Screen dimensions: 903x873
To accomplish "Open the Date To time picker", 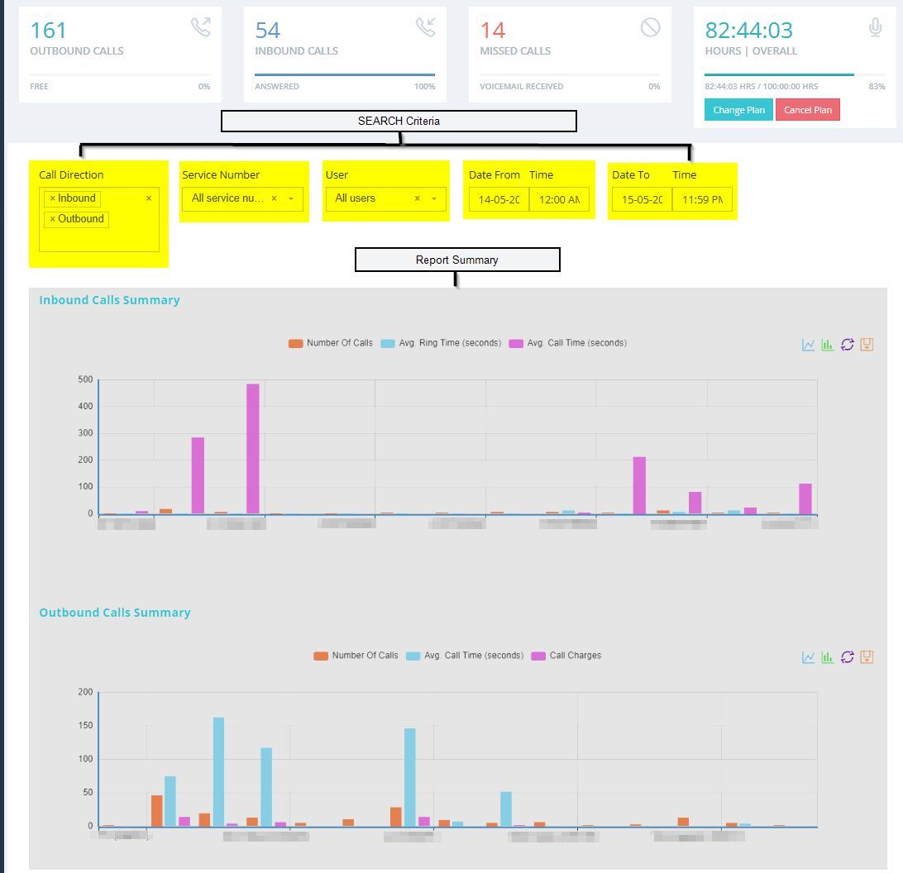I will click(703, 199).
